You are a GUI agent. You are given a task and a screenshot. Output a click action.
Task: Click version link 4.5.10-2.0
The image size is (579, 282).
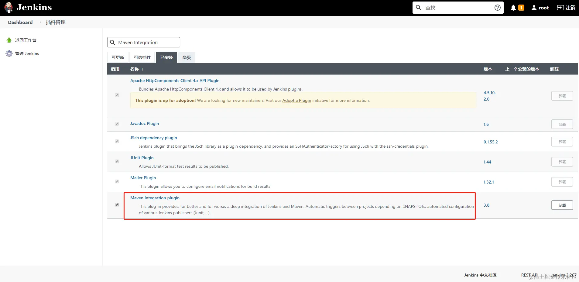[490, 96]
